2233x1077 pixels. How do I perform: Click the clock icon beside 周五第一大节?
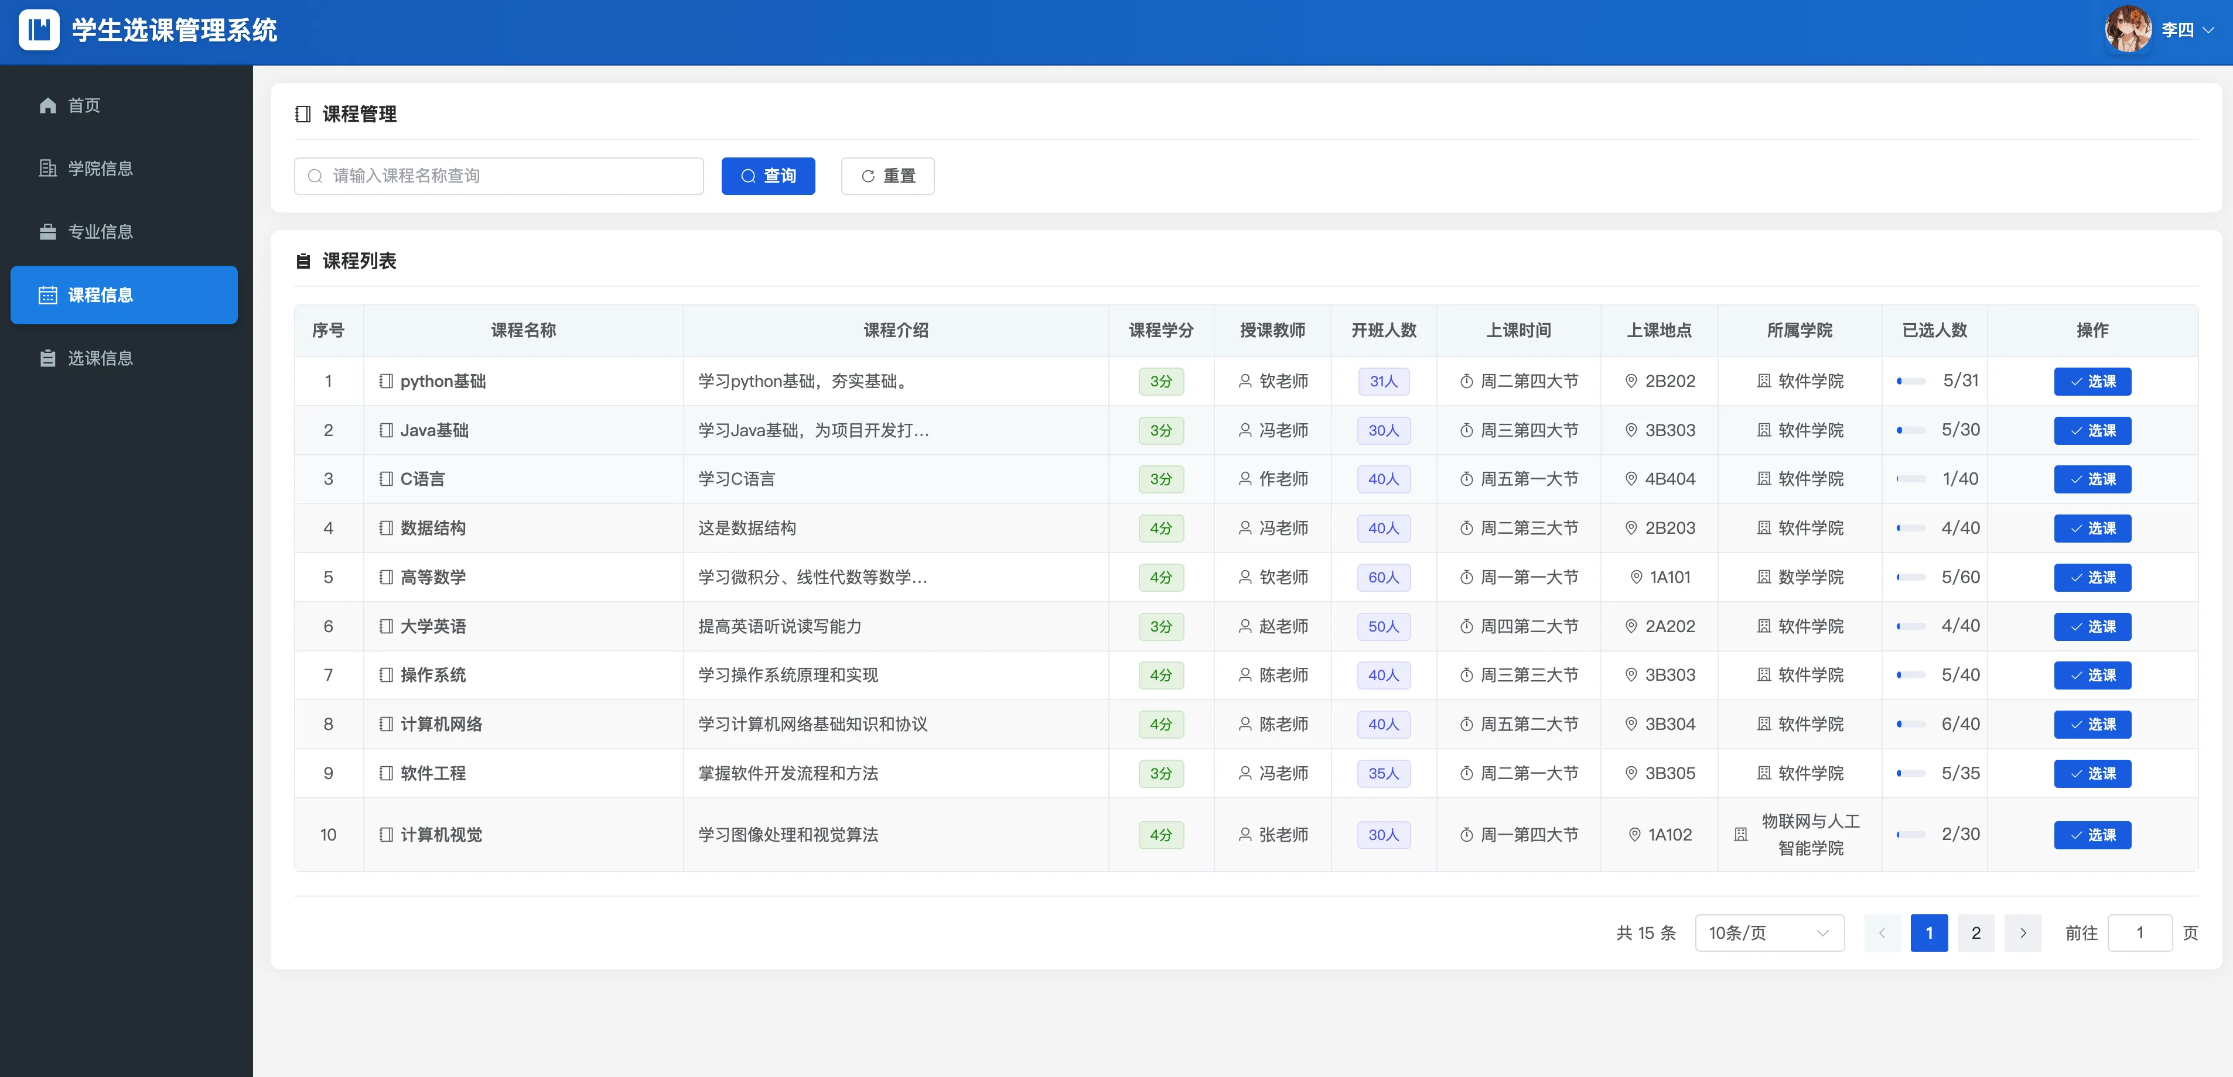1467,479
